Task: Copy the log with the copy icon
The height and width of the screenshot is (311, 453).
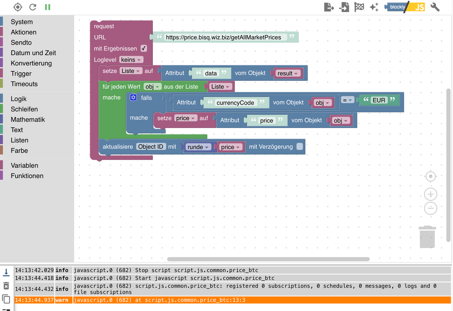Action: 6,299
